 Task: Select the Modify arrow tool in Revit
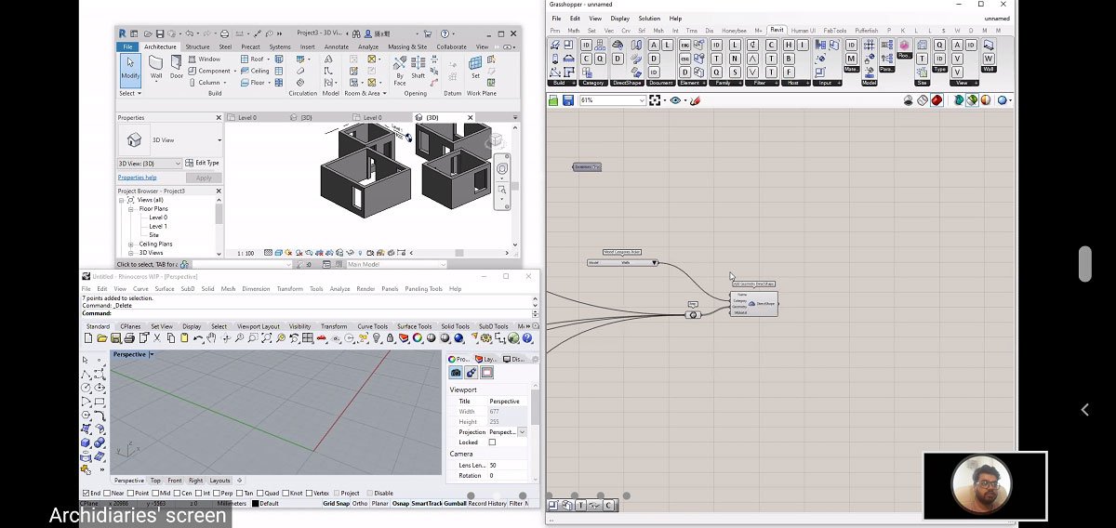coord(129,67)
